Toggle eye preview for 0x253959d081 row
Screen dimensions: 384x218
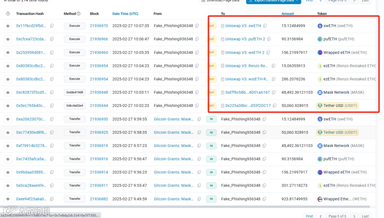[8, 53]
